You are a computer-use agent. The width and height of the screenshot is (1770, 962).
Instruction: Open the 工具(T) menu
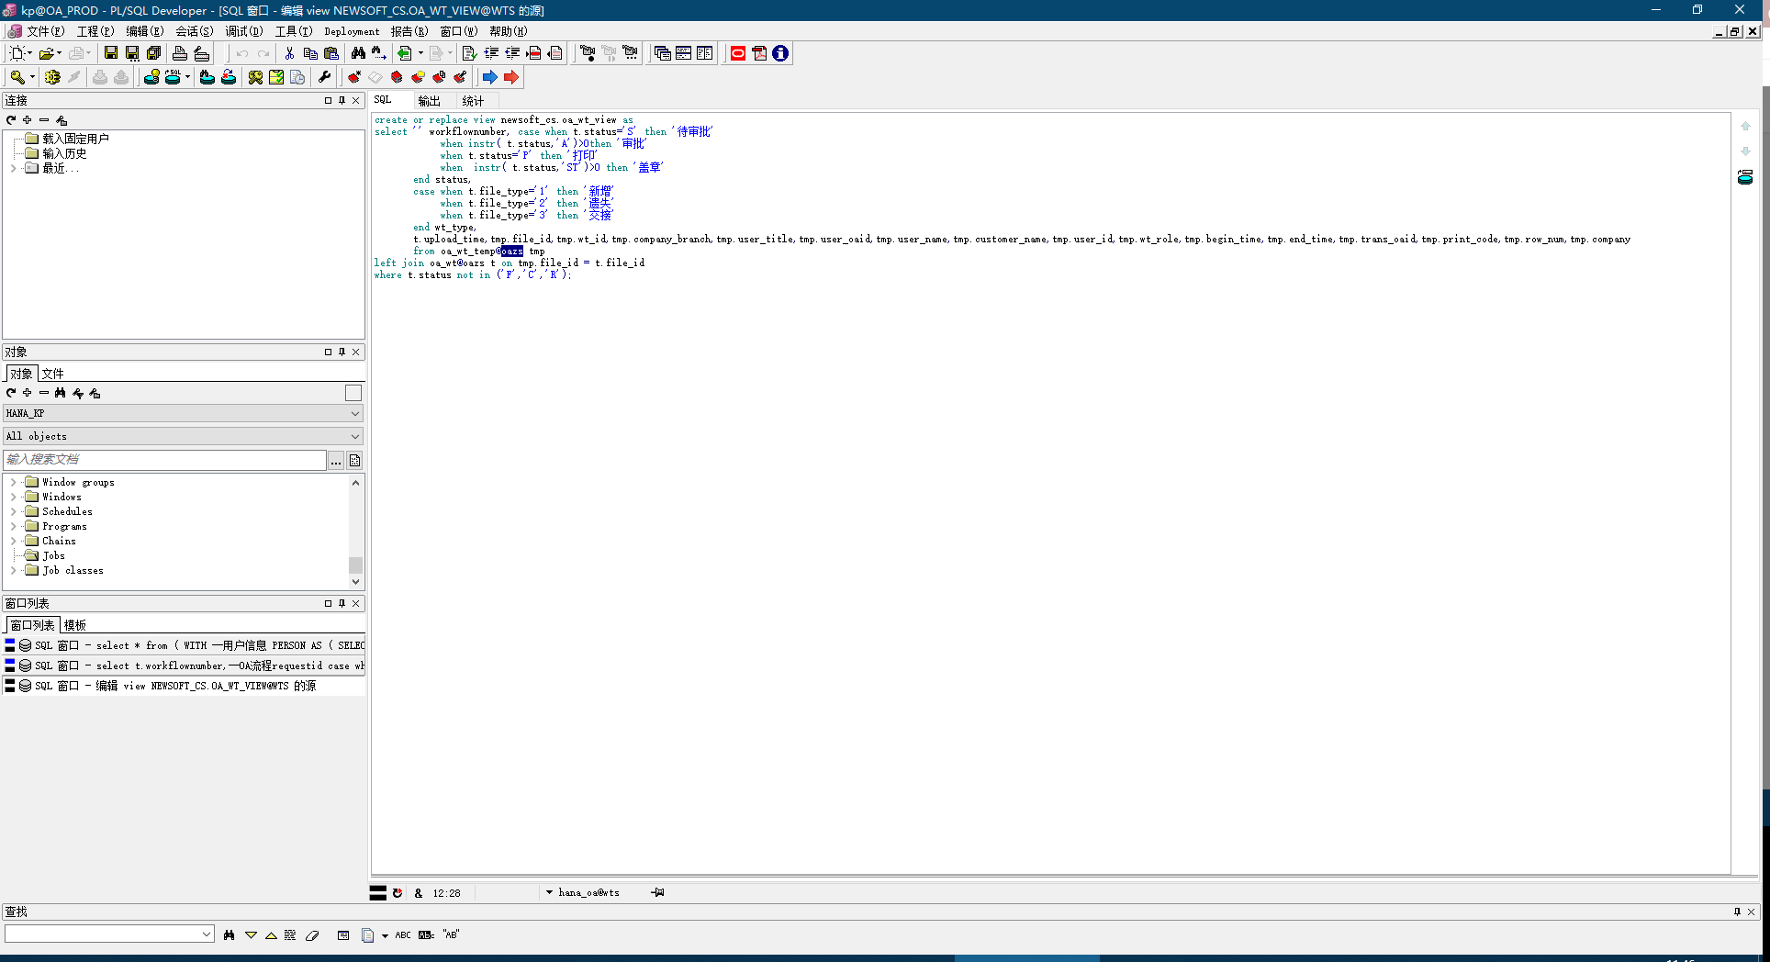coord(294,31)
